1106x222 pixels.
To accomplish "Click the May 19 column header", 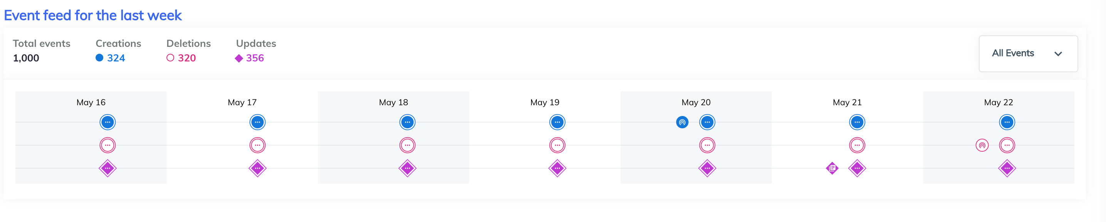I will [545, 102].
